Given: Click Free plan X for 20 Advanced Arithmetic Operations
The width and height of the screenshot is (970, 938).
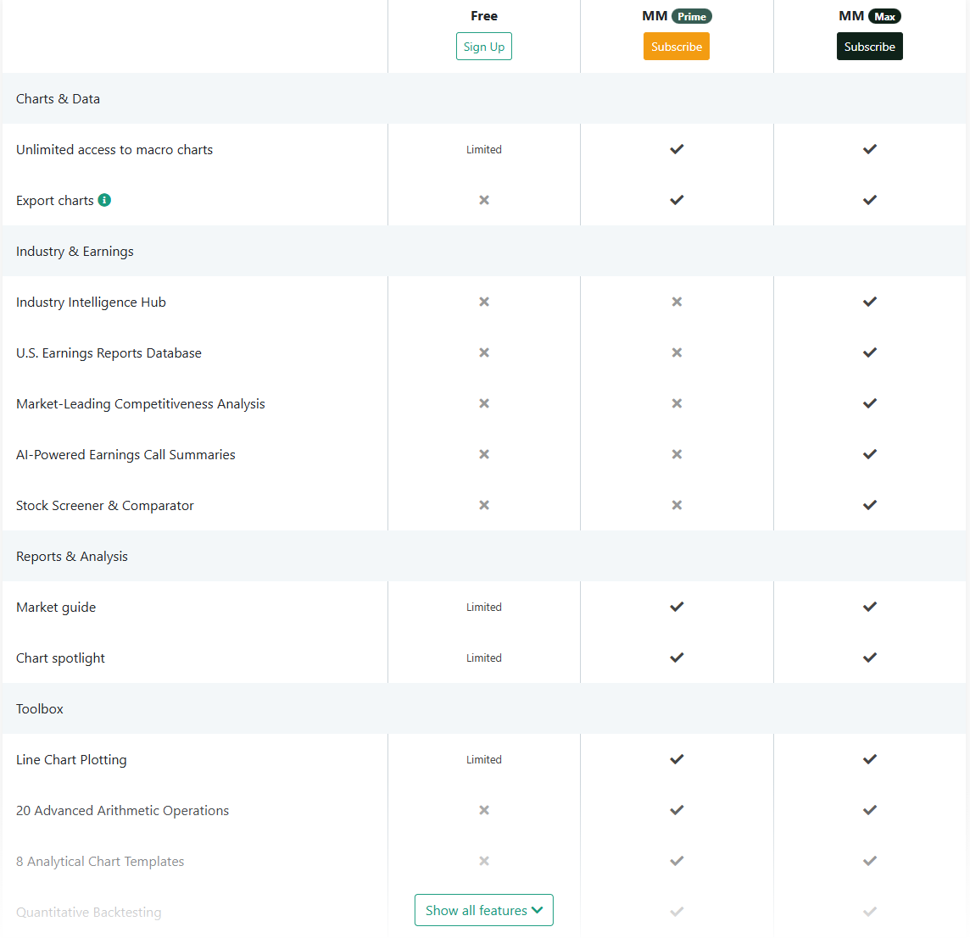Looking at the screenshot, I should pos(484,810).
